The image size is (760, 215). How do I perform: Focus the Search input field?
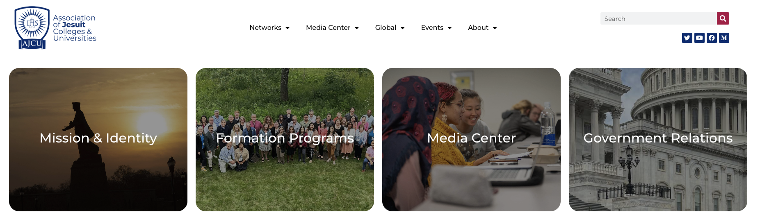click(x=659, y=18)
